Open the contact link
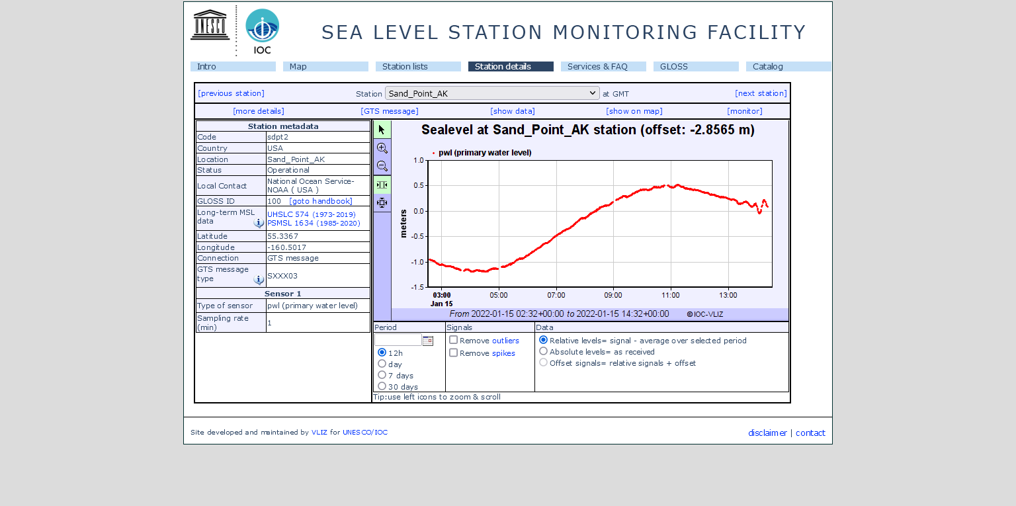Image resolution: width=1016 pixels, height=506 pixels. coord(810,433)
